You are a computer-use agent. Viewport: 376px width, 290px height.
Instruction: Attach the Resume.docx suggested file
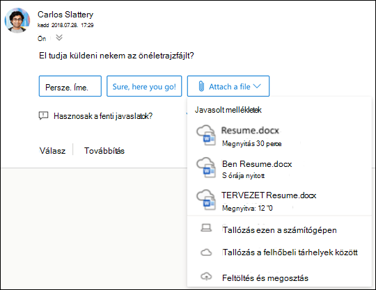pos(279,136)
